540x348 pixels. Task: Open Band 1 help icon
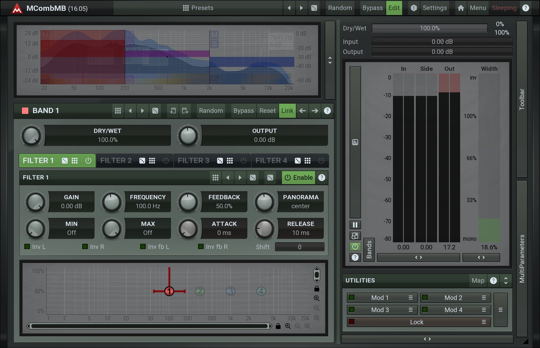pyautogui.click(x=327, y=111)
